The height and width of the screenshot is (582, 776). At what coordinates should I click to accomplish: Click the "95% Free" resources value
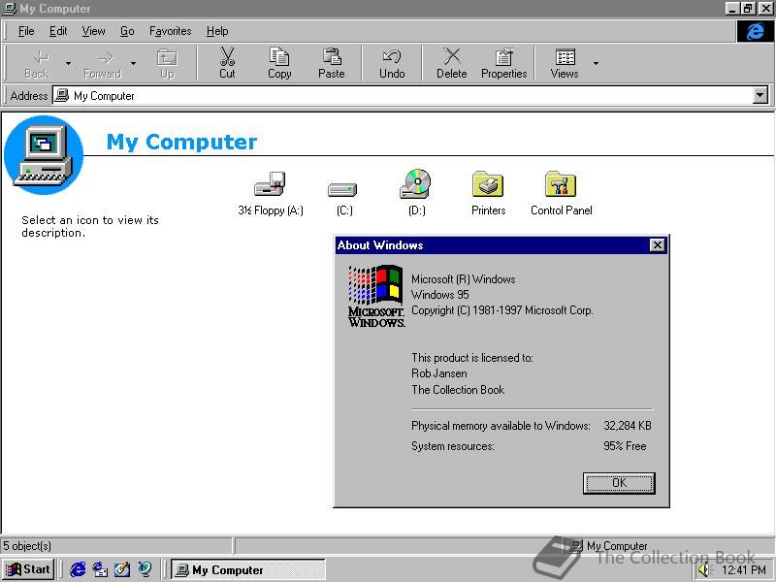tap(625, 446)
